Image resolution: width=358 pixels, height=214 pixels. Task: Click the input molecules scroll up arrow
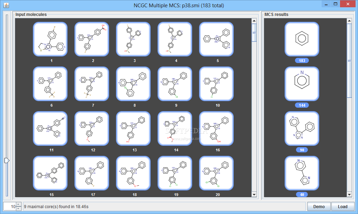[254, 21]
